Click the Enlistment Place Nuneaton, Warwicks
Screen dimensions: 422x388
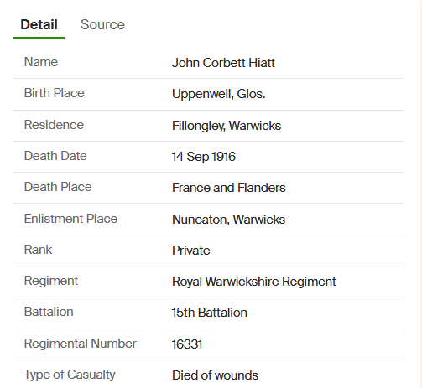228,220
